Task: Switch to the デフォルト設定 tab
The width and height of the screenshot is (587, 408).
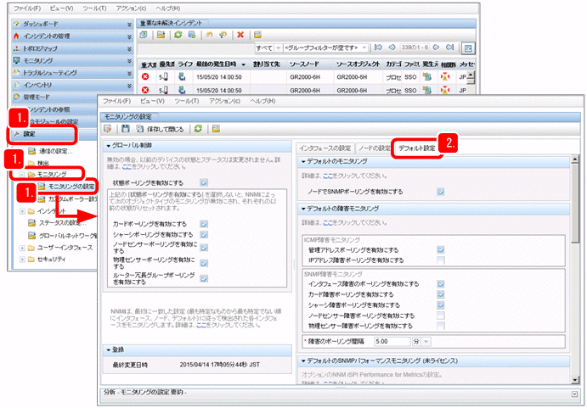Action: (416, 148)
